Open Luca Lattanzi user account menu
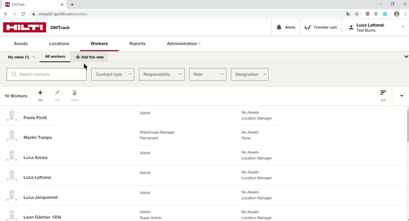This screenshot has width=409, height=221. 375,27
